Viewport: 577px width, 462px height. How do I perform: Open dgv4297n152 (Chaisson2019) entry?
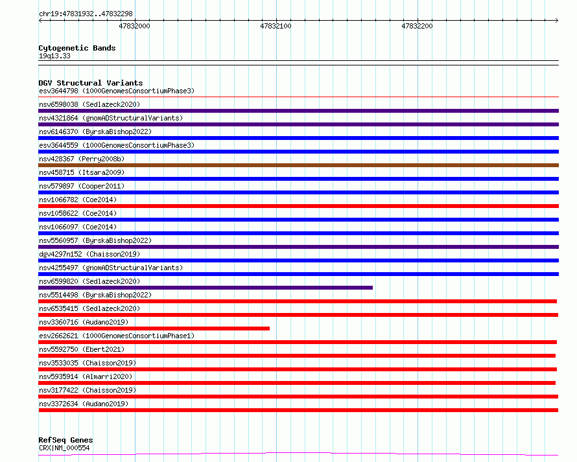click(x=89, y=254)
